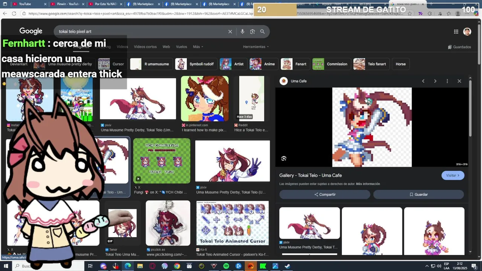Click the magnifying glass search button
This screenshot has width=482, height=271.
262,32
